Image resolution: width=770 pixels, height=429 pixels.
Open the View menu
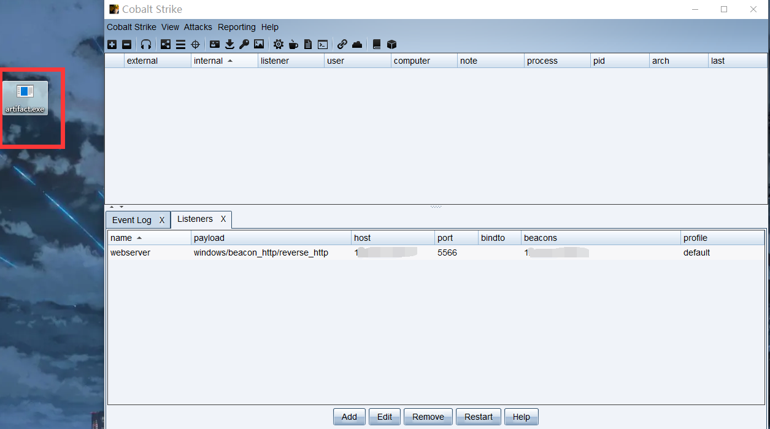point(170,27)
